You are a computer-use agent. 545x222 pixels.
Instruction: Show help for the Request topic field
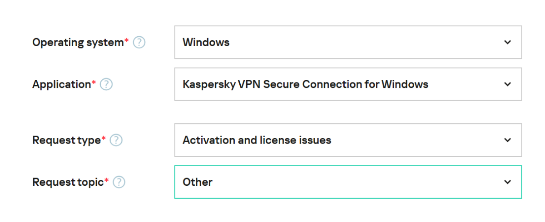119,182
